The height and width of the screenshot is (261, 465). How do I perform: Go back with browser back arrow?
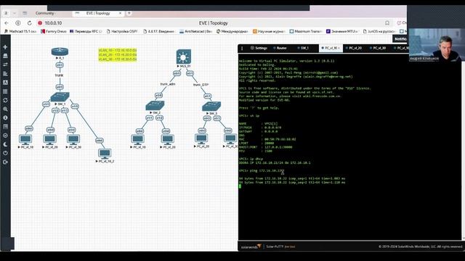[7, 22]
